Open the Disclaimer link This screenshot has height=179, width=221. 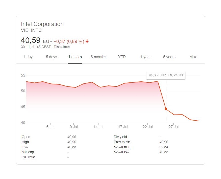[x=62, y=47]
